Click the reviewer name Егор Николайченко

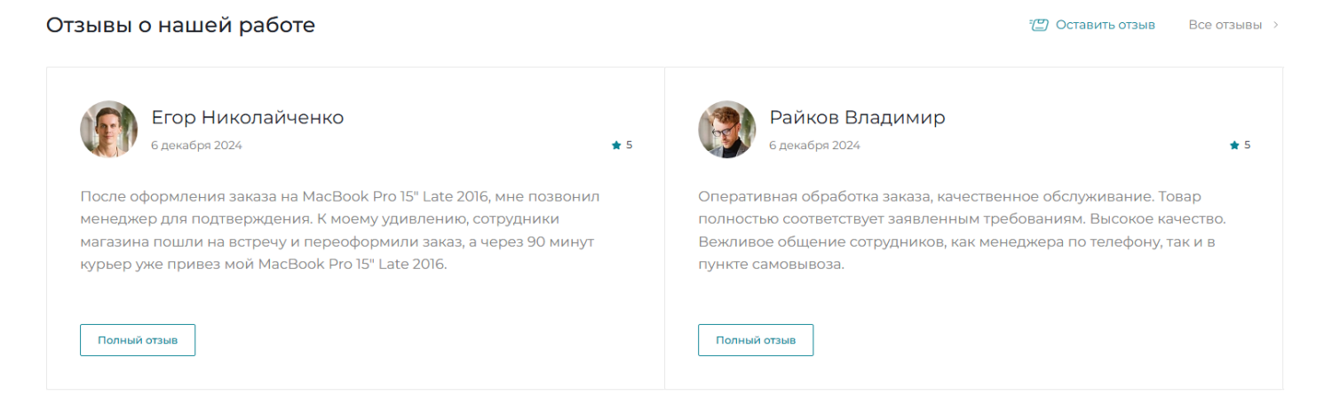click(x=247, y=117)
